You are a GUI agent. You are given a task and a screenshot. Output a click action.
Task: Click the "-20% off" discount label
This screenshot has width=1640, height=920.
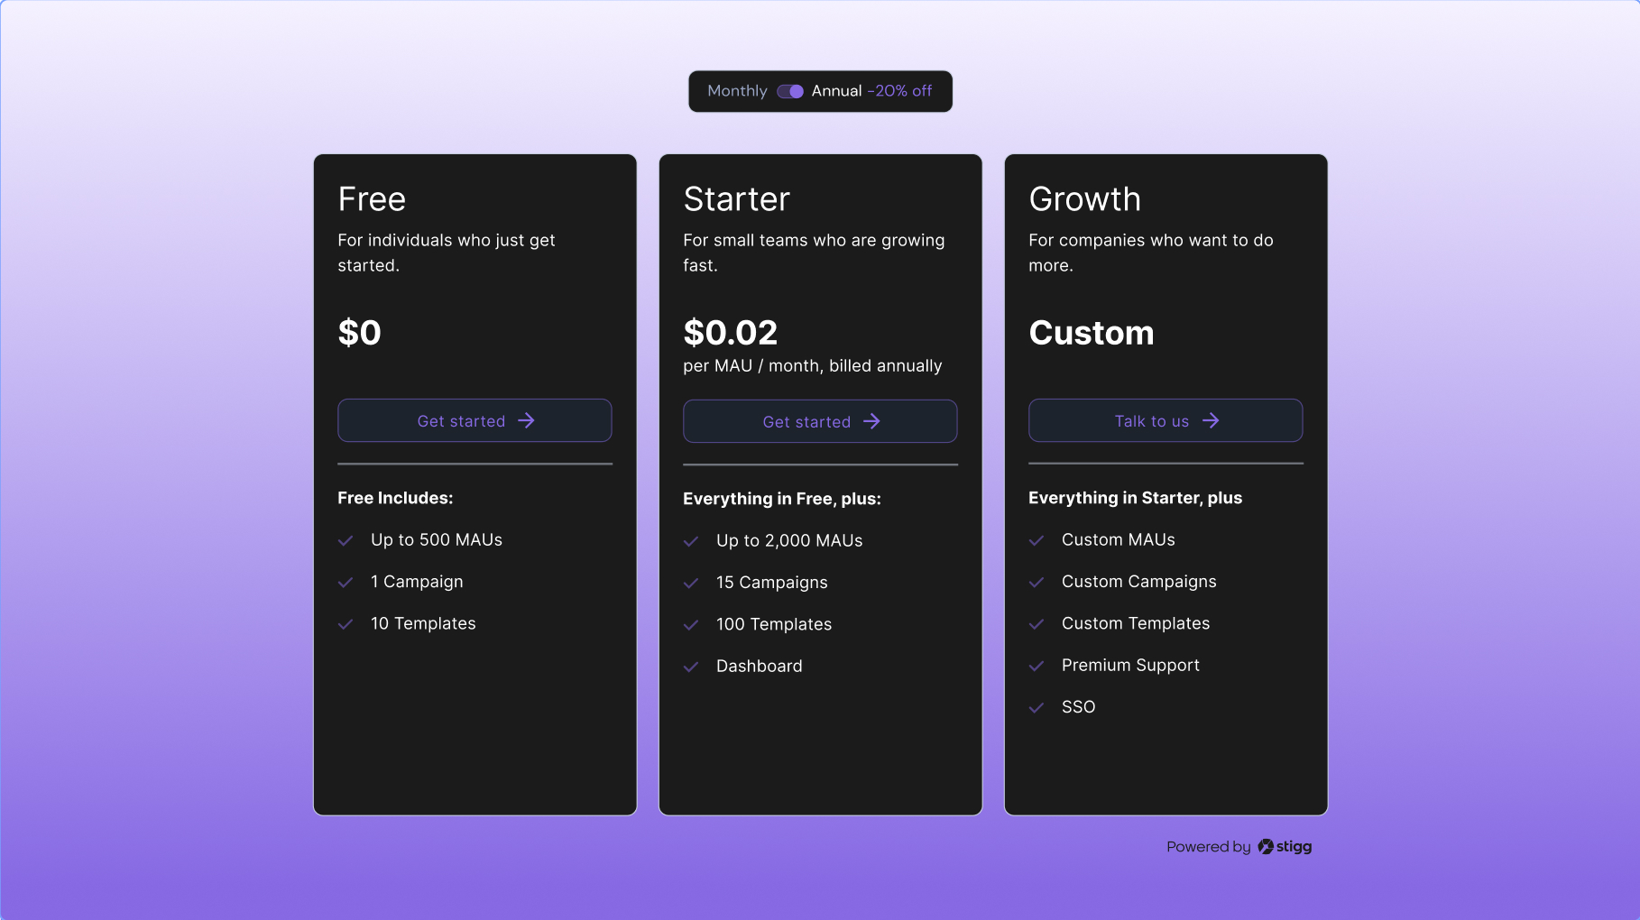899,91
